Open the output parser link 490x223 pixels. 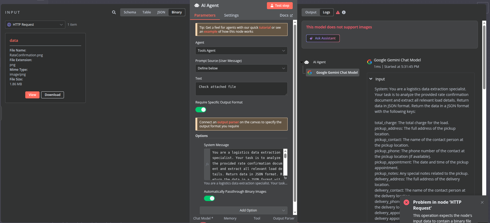[228, 122]
